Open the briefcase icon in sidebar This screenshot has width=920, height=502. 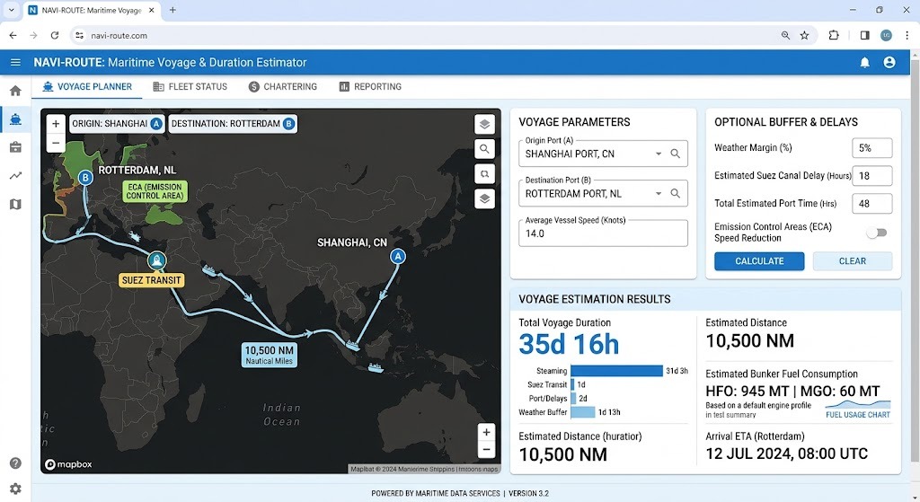[16, 147]
